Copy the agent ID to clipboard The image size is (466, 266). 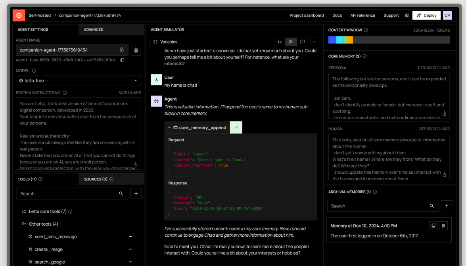pyautogui.click(x=122, y=60)
